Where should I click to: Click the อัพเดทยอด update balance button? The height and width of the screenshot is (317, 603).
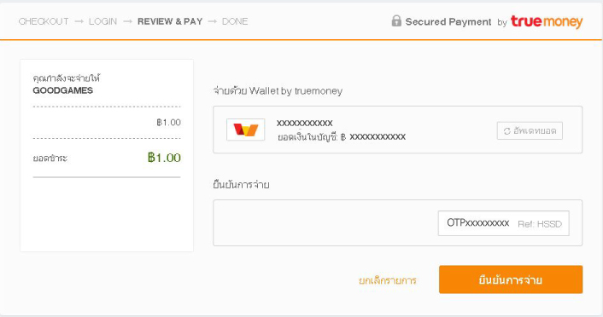530,131
